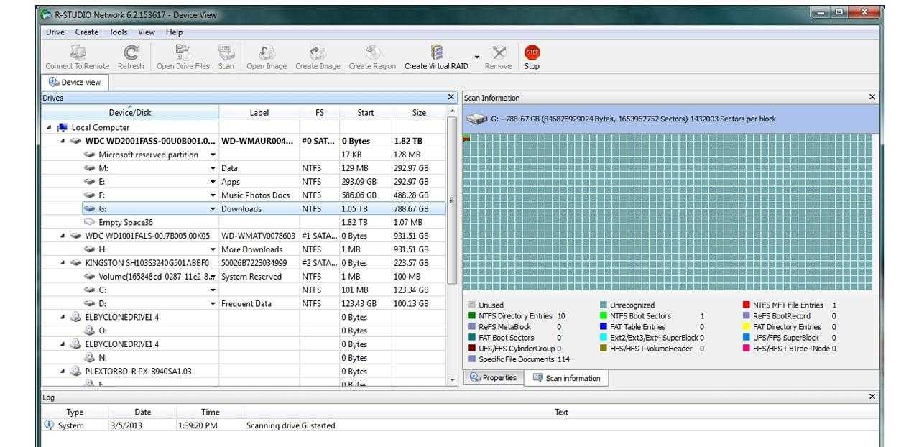
Task: Open the dropdown arrow for drive G:
Action: coord(213,209)
